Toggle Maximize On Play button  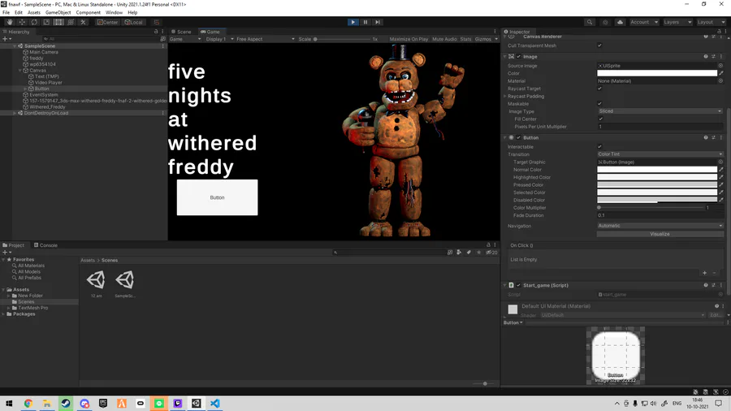click(x=409, y=39)
